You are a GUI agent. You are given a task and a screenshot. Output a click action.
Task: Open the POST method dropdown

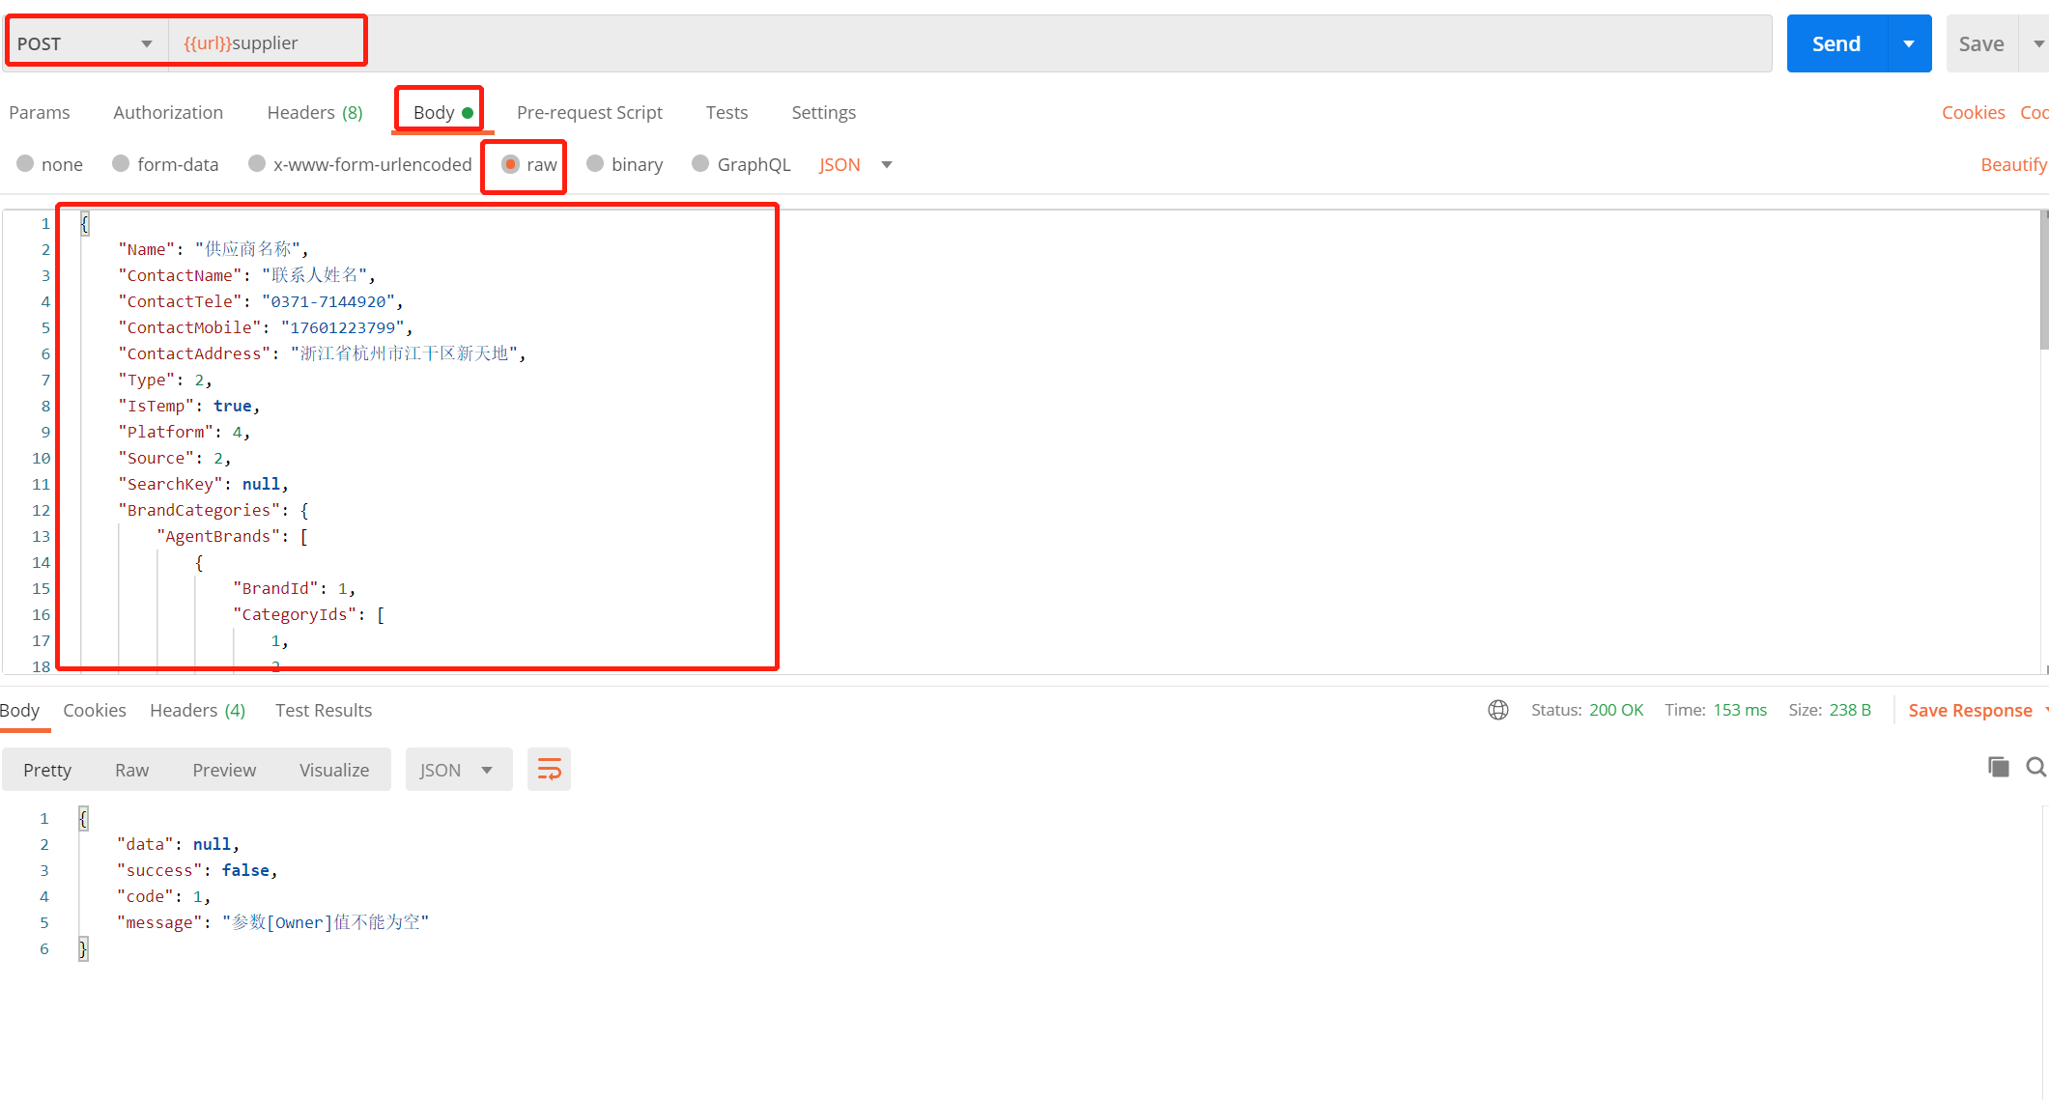(x=85, y=43)
